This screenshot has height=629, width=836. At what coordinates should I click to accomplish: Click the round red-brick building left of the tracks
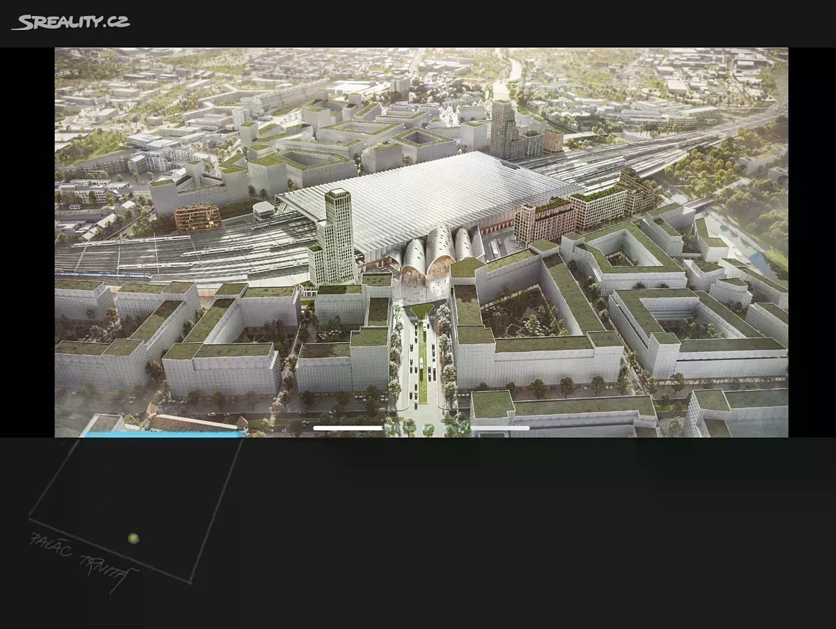[197, 216]
